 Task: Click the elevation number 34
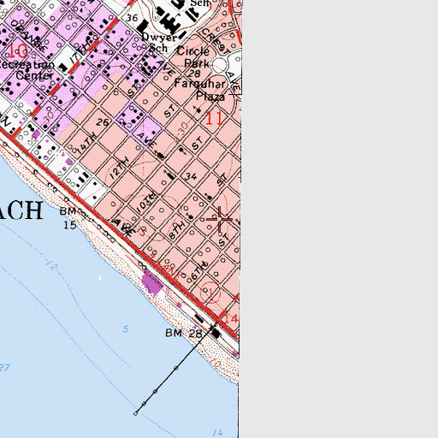click(x=191, y=176)
